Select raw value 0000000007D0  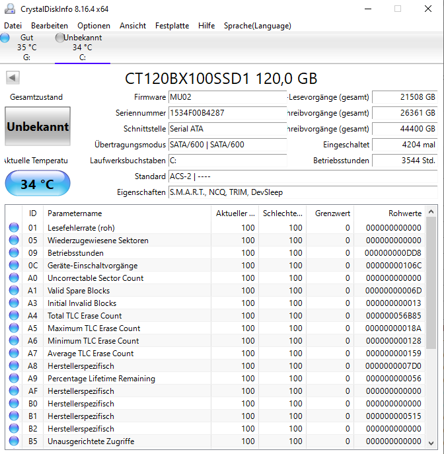pos(393,365)
